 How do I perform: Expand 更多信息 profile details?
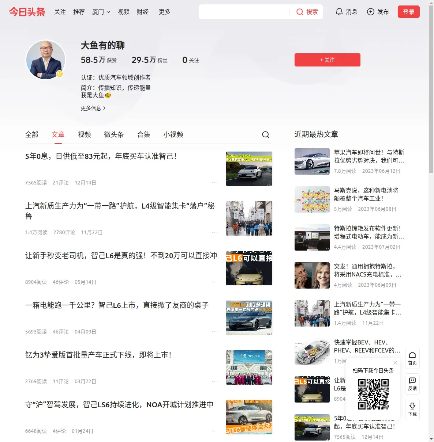[x=93, y=108]
